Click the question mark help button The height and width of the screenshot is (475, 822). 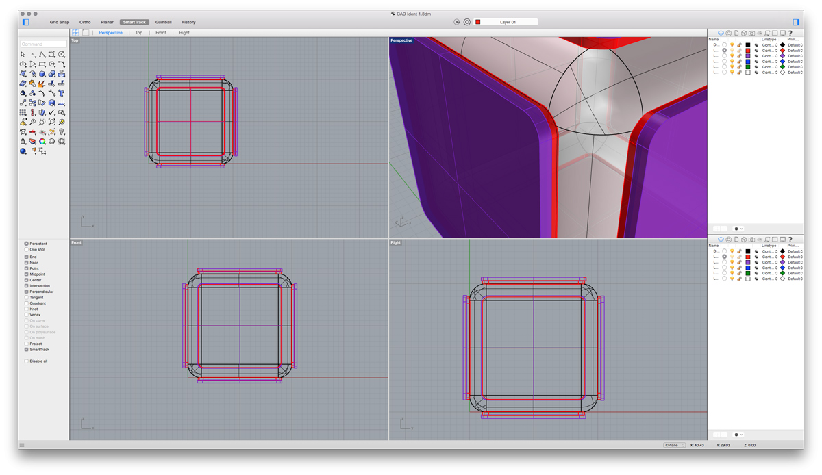[x=790, y=33]
